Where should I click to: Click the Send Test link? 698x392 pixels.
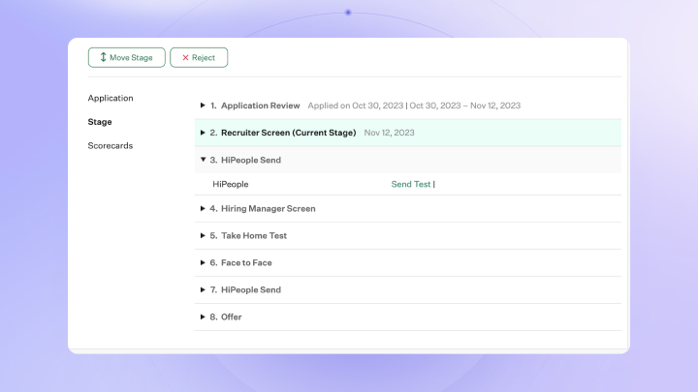[411, 184]
